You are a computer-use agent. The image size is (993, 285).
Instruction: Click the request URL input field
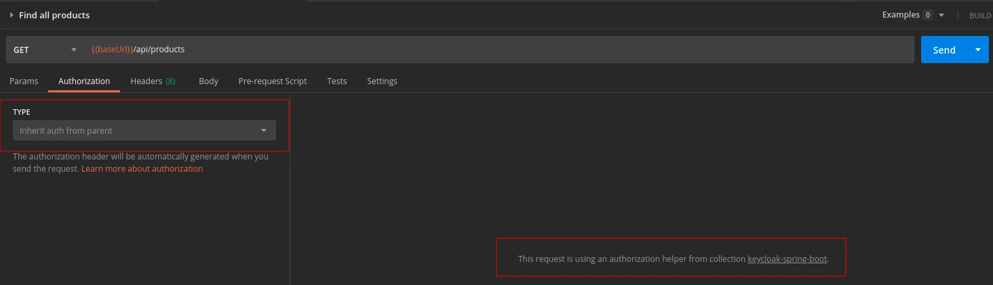(499, 50)
